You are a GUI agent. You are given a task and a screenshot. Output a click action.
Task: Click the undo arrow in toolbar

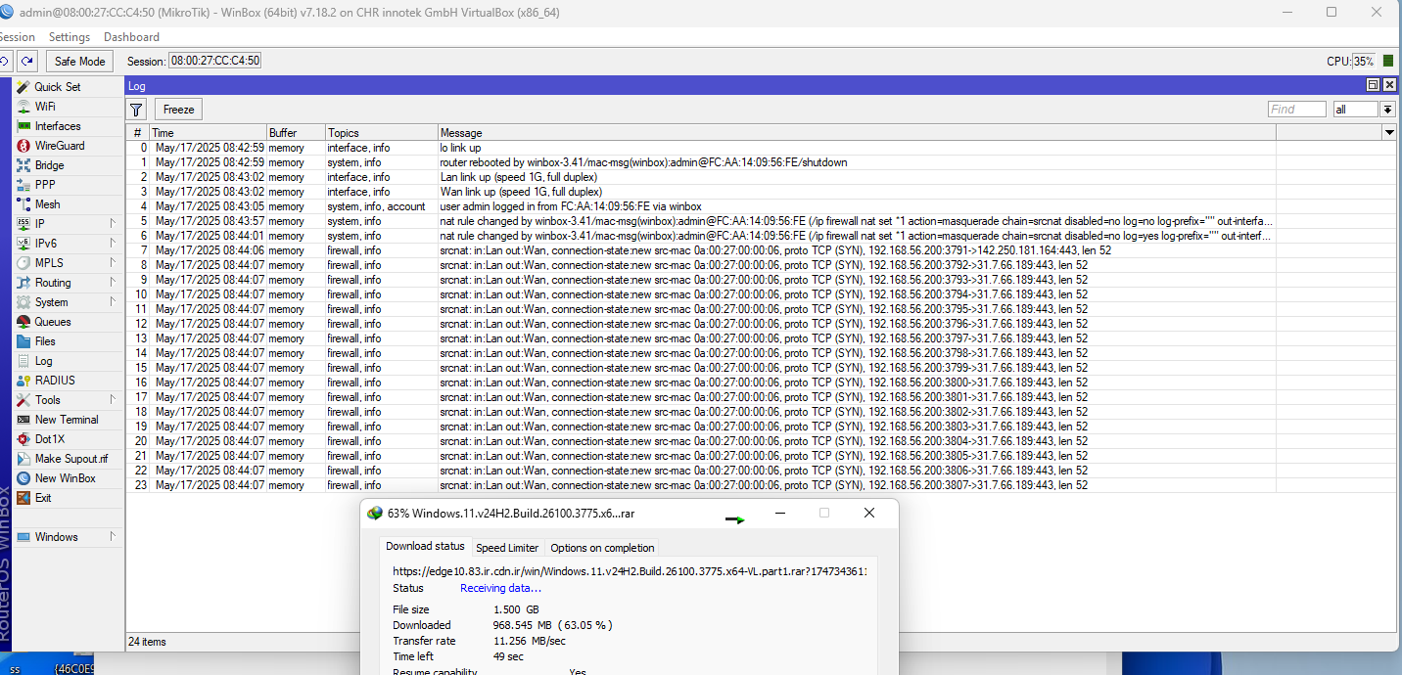pyautogui.click(x=4, y=61)
